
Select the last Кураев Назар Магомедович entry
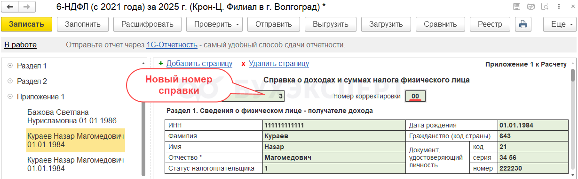[x=75, y=164]
